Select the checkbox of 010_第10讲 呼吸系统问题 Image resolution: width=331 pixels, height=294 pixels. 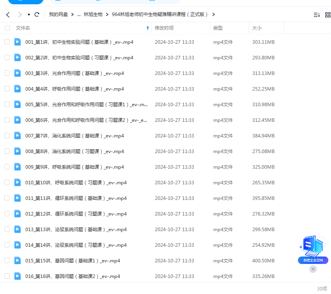click(x=7, y=182)
